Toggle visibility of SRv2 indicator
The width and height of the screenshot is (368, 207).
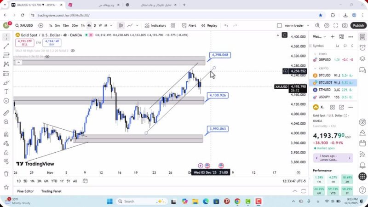(x=73, y=51)
